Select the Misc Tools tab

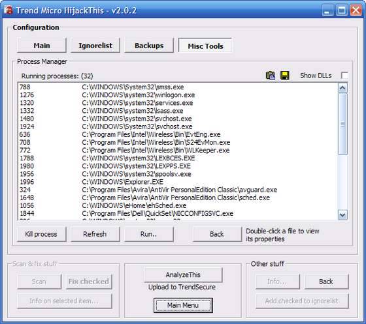tap(205, 46)
